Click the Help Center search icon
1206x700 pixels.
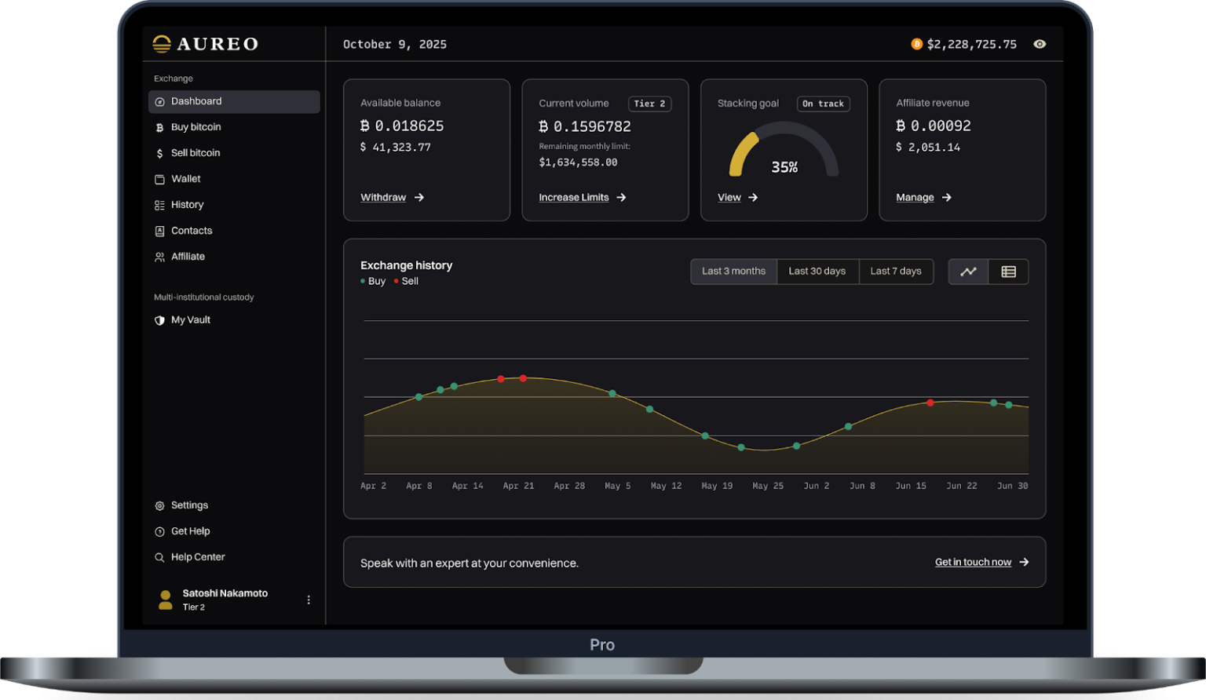tap(159, 558)
